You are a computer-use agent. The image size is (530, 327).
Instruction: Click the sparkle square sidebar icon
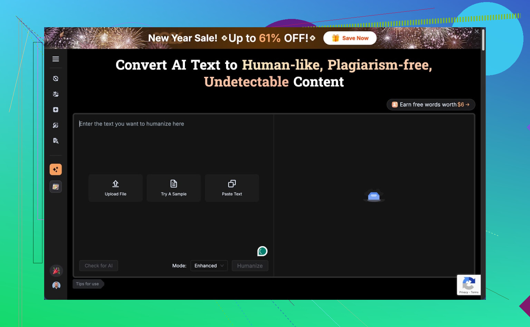pos(56,110)
